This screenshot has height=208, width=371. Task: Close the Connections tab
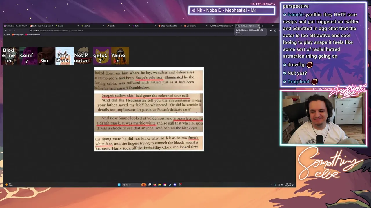pos(26,26)
